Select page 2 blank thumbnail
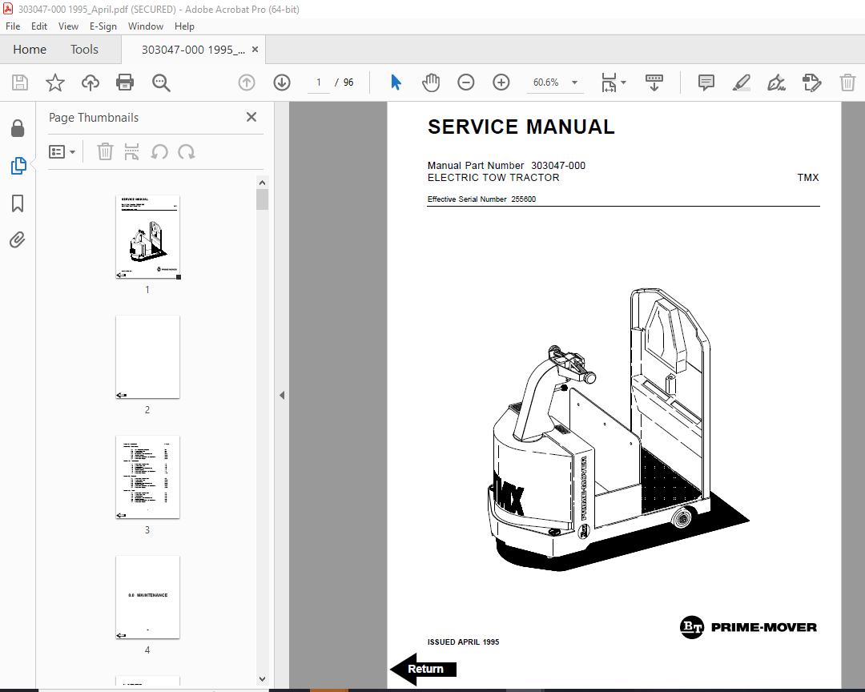The image size is (865, 692). (x=148, y=357)
